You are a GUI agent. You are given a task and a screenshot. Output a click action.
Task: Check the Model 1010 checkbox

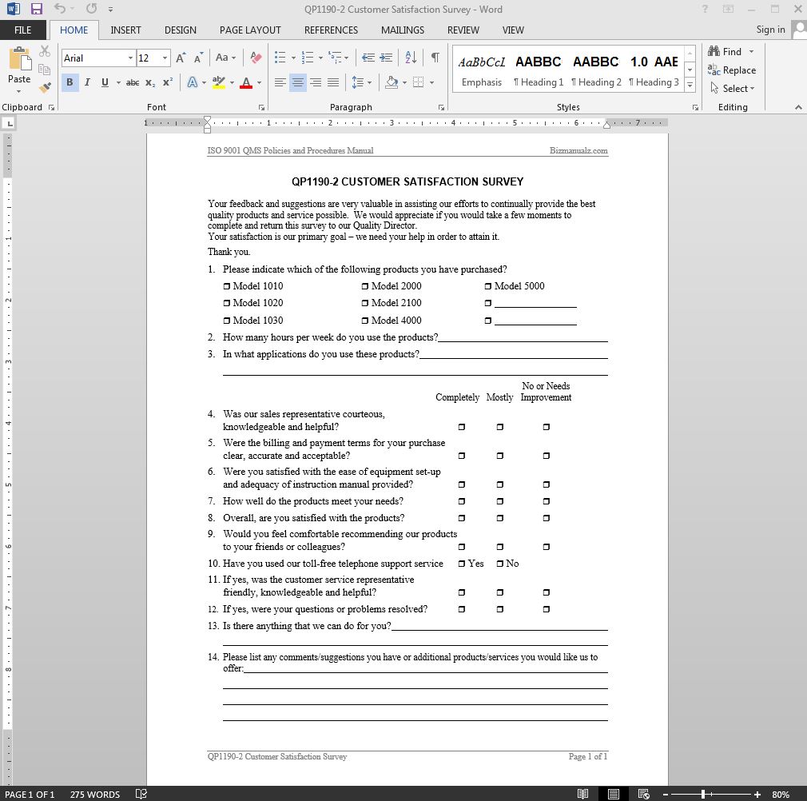coord(227,286)
